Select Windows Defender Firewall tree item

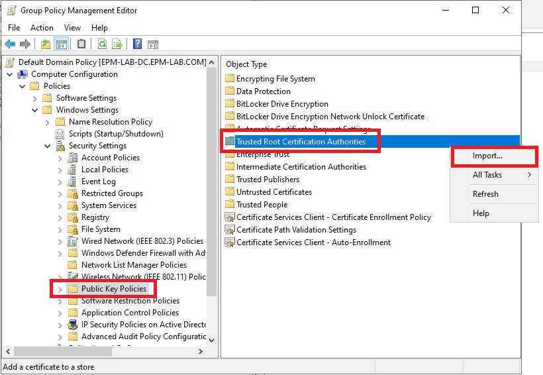click(143, 253)
